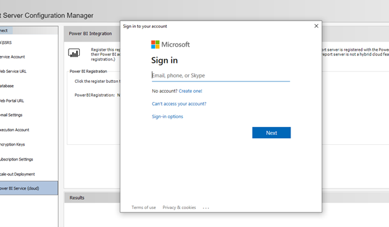Click the Sign in to your account title
Viewport: 389px width, 227px height.
(145, 26)
